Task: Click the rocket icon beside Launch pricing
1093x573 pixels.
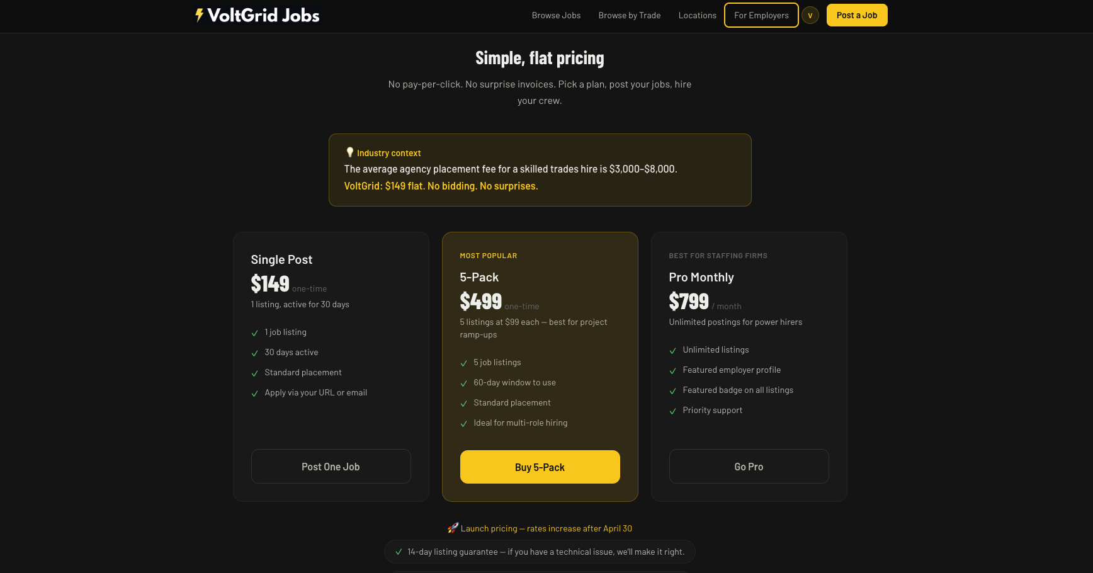Action: (453, 528)
